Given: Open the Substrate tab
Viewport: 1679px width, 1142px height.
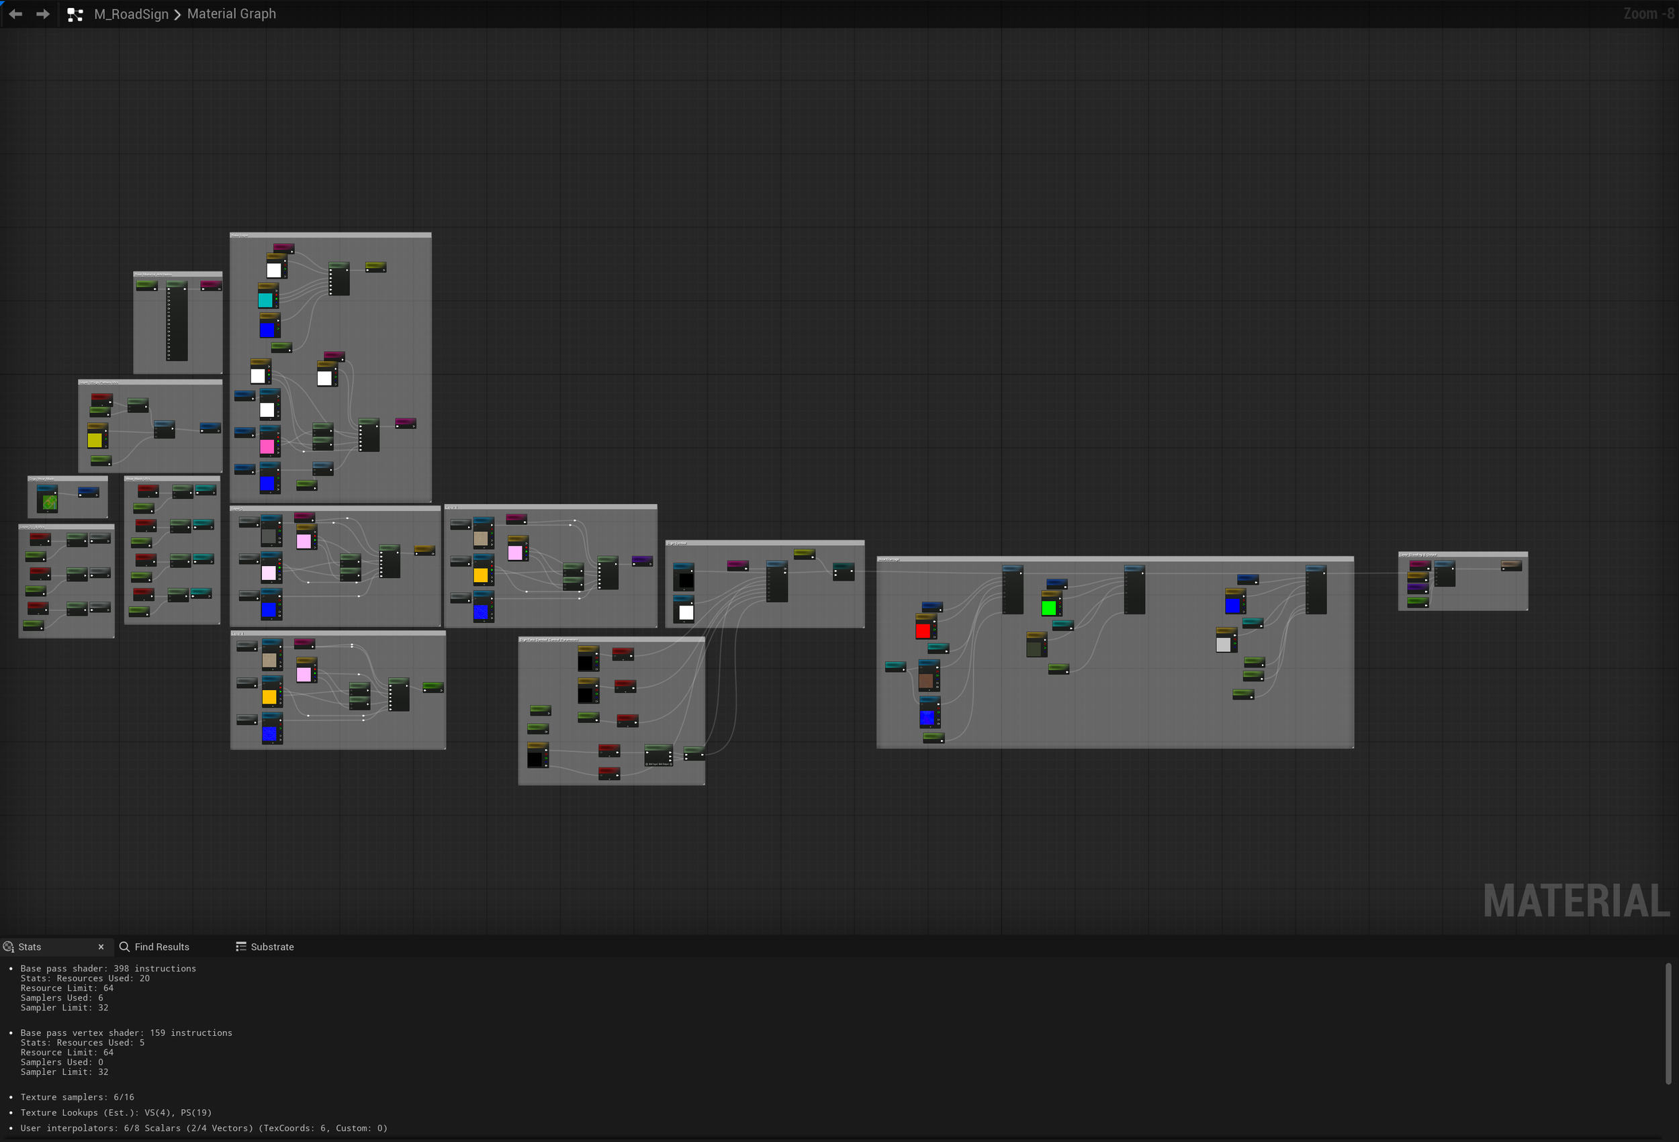Looking at the screenshot, I should [273, 947].
